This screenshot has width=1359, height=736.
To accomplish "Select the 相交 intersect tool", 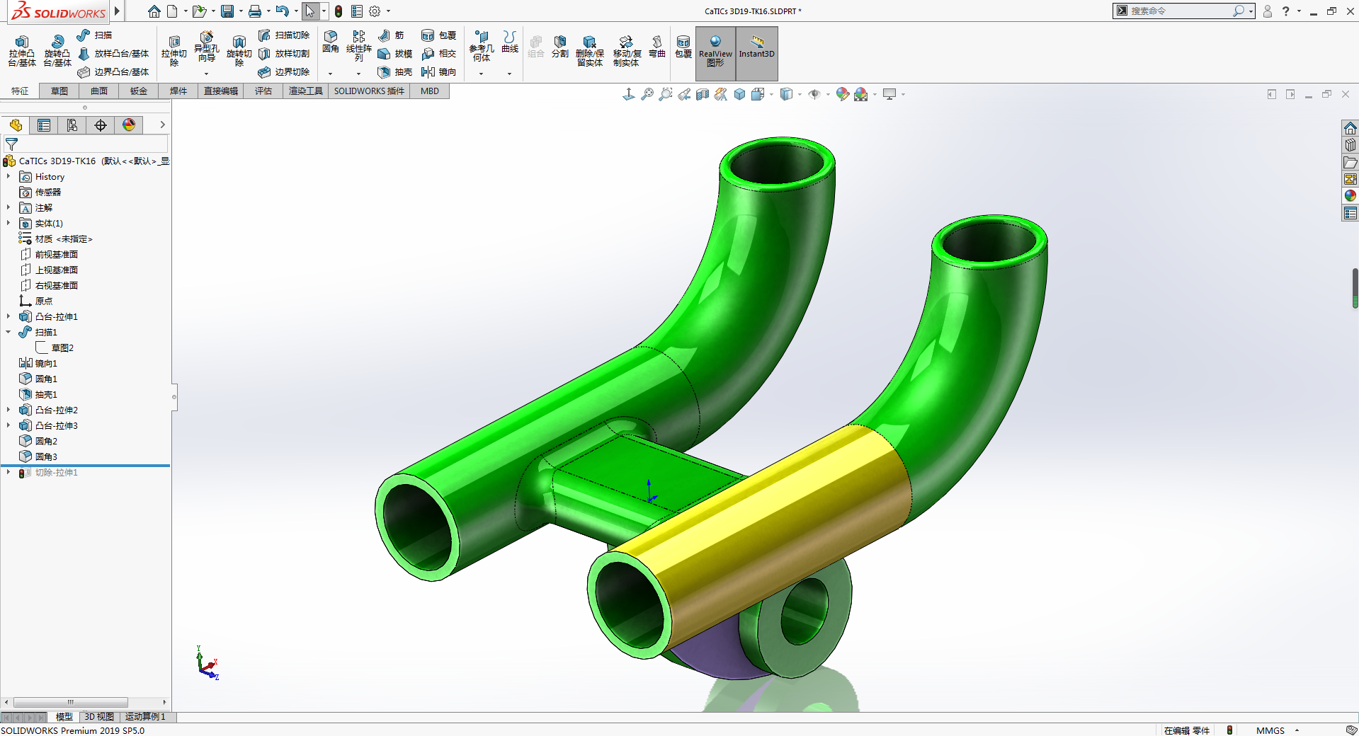I will coord(438,54).
